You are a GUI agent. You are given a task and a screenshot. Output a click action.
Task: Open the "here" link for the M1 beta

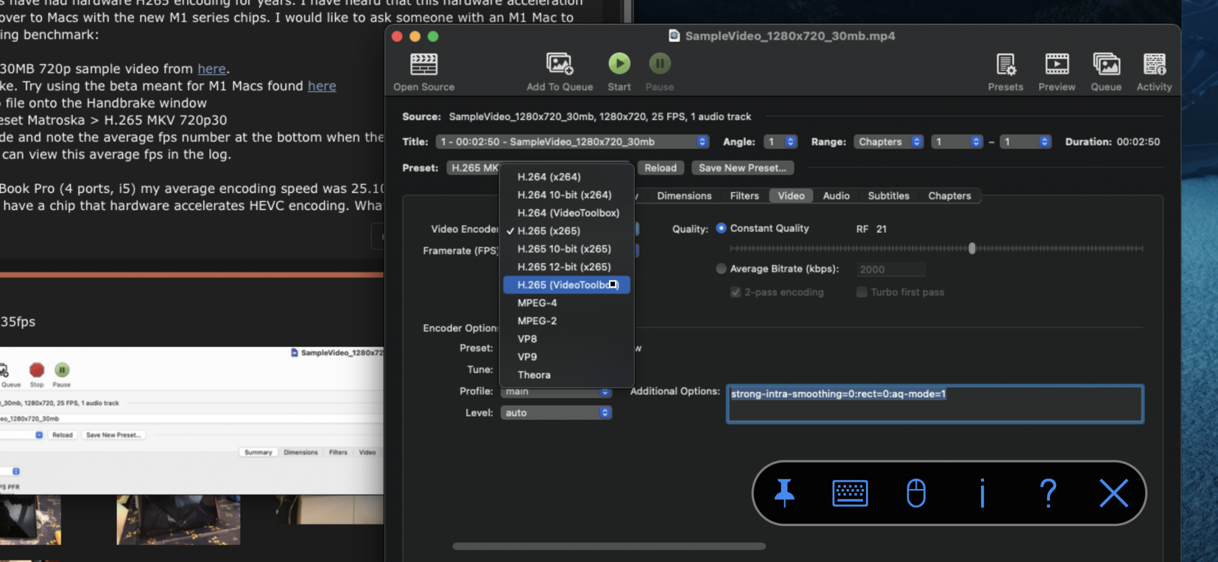322,86
